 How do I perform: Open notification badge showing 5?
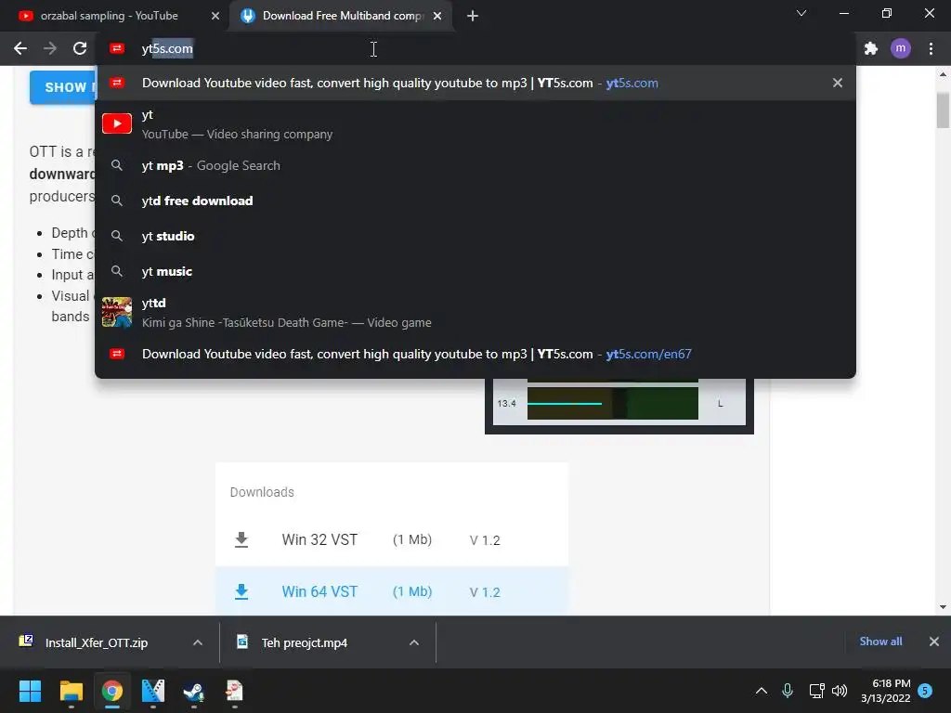pos(925,691)
